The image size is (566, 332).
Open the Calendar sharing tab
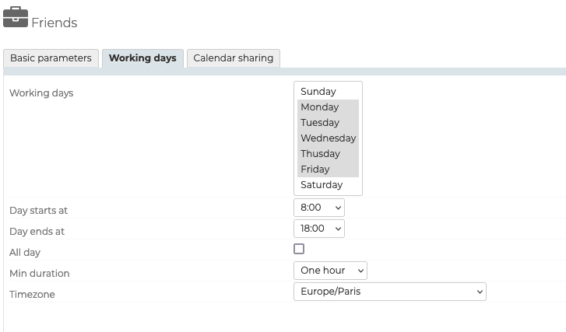click(x=233, y=58)
